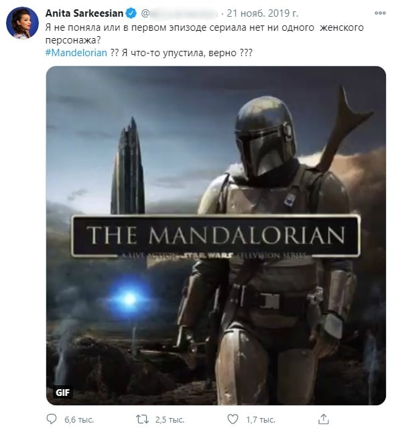Click the blue glowing light in GIF

(x=129, y=299)
